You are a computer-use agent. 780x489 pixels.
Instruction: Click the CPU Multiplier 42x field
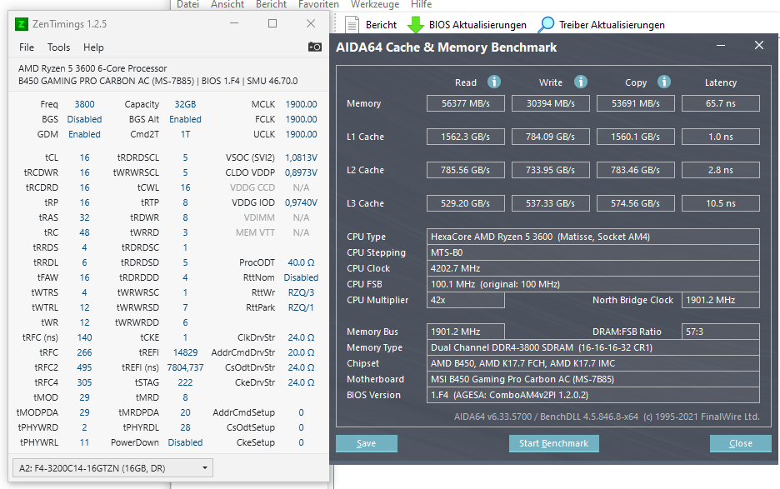tap(466, 300)
